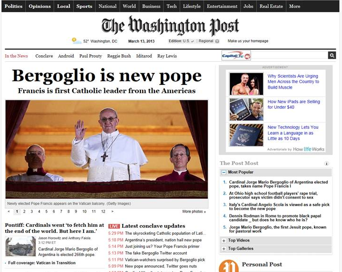Collapse the Most Popular section

[224, 173]
